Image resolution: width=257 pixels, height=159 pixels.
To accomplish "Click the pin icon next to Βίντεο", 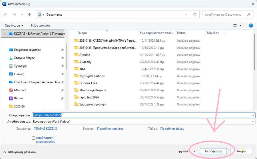I will (63, 98).
